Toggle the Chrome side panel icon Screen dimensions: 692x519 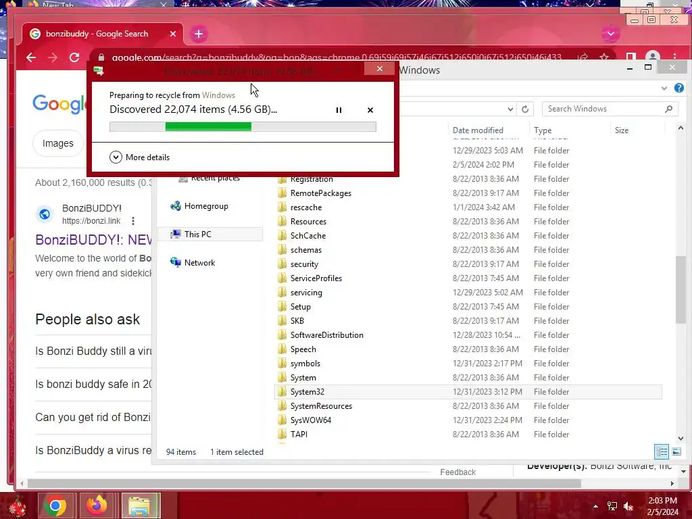pyautogui.click(x=631, y=57)
